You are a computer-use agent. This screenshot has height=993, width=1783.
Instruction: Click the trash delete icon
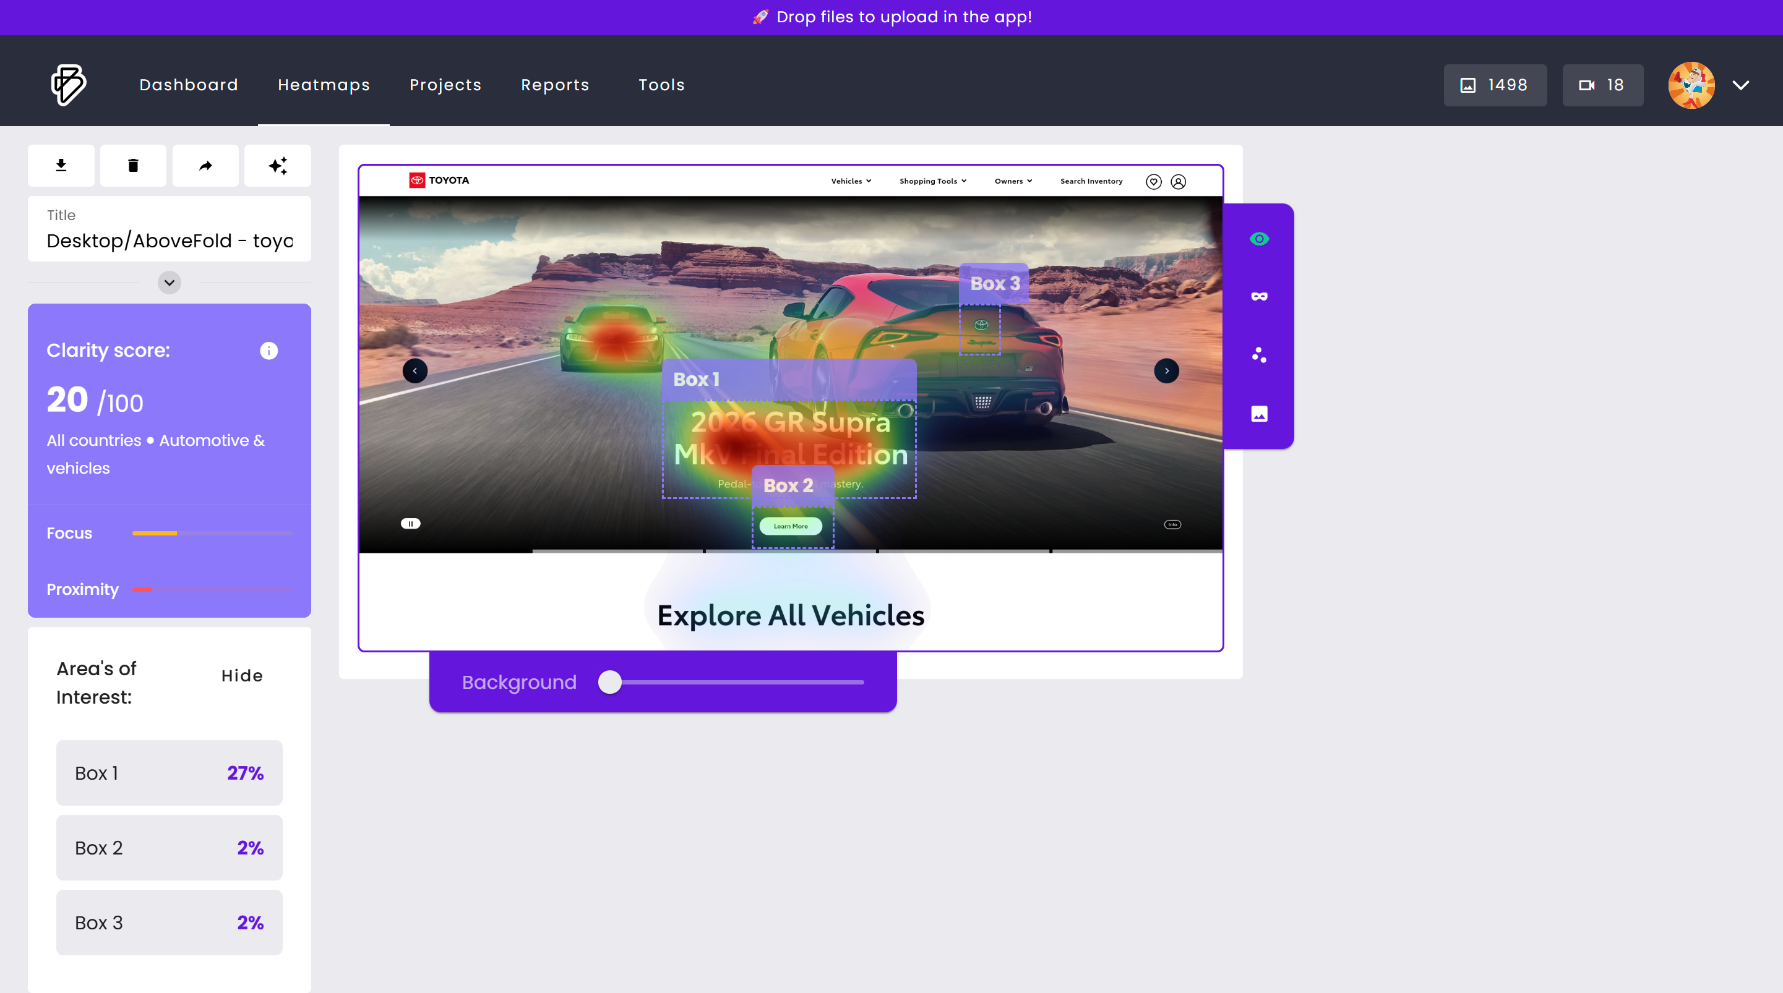[x=133, y=165]
